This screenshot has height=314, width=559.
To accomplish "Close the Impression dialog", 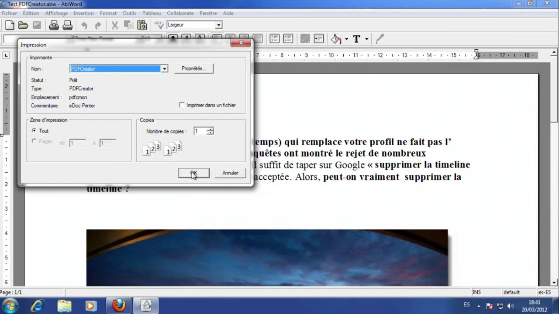I will point(241,43).
